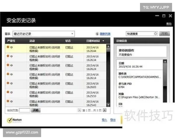This screenshot has height=140, width=175.
Task: Open the 最近历史记录 display dropdown
Action: coord(44,34)
